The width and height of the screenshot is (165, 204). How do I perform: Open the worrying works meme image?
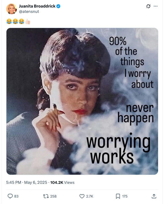pos(82,101)
